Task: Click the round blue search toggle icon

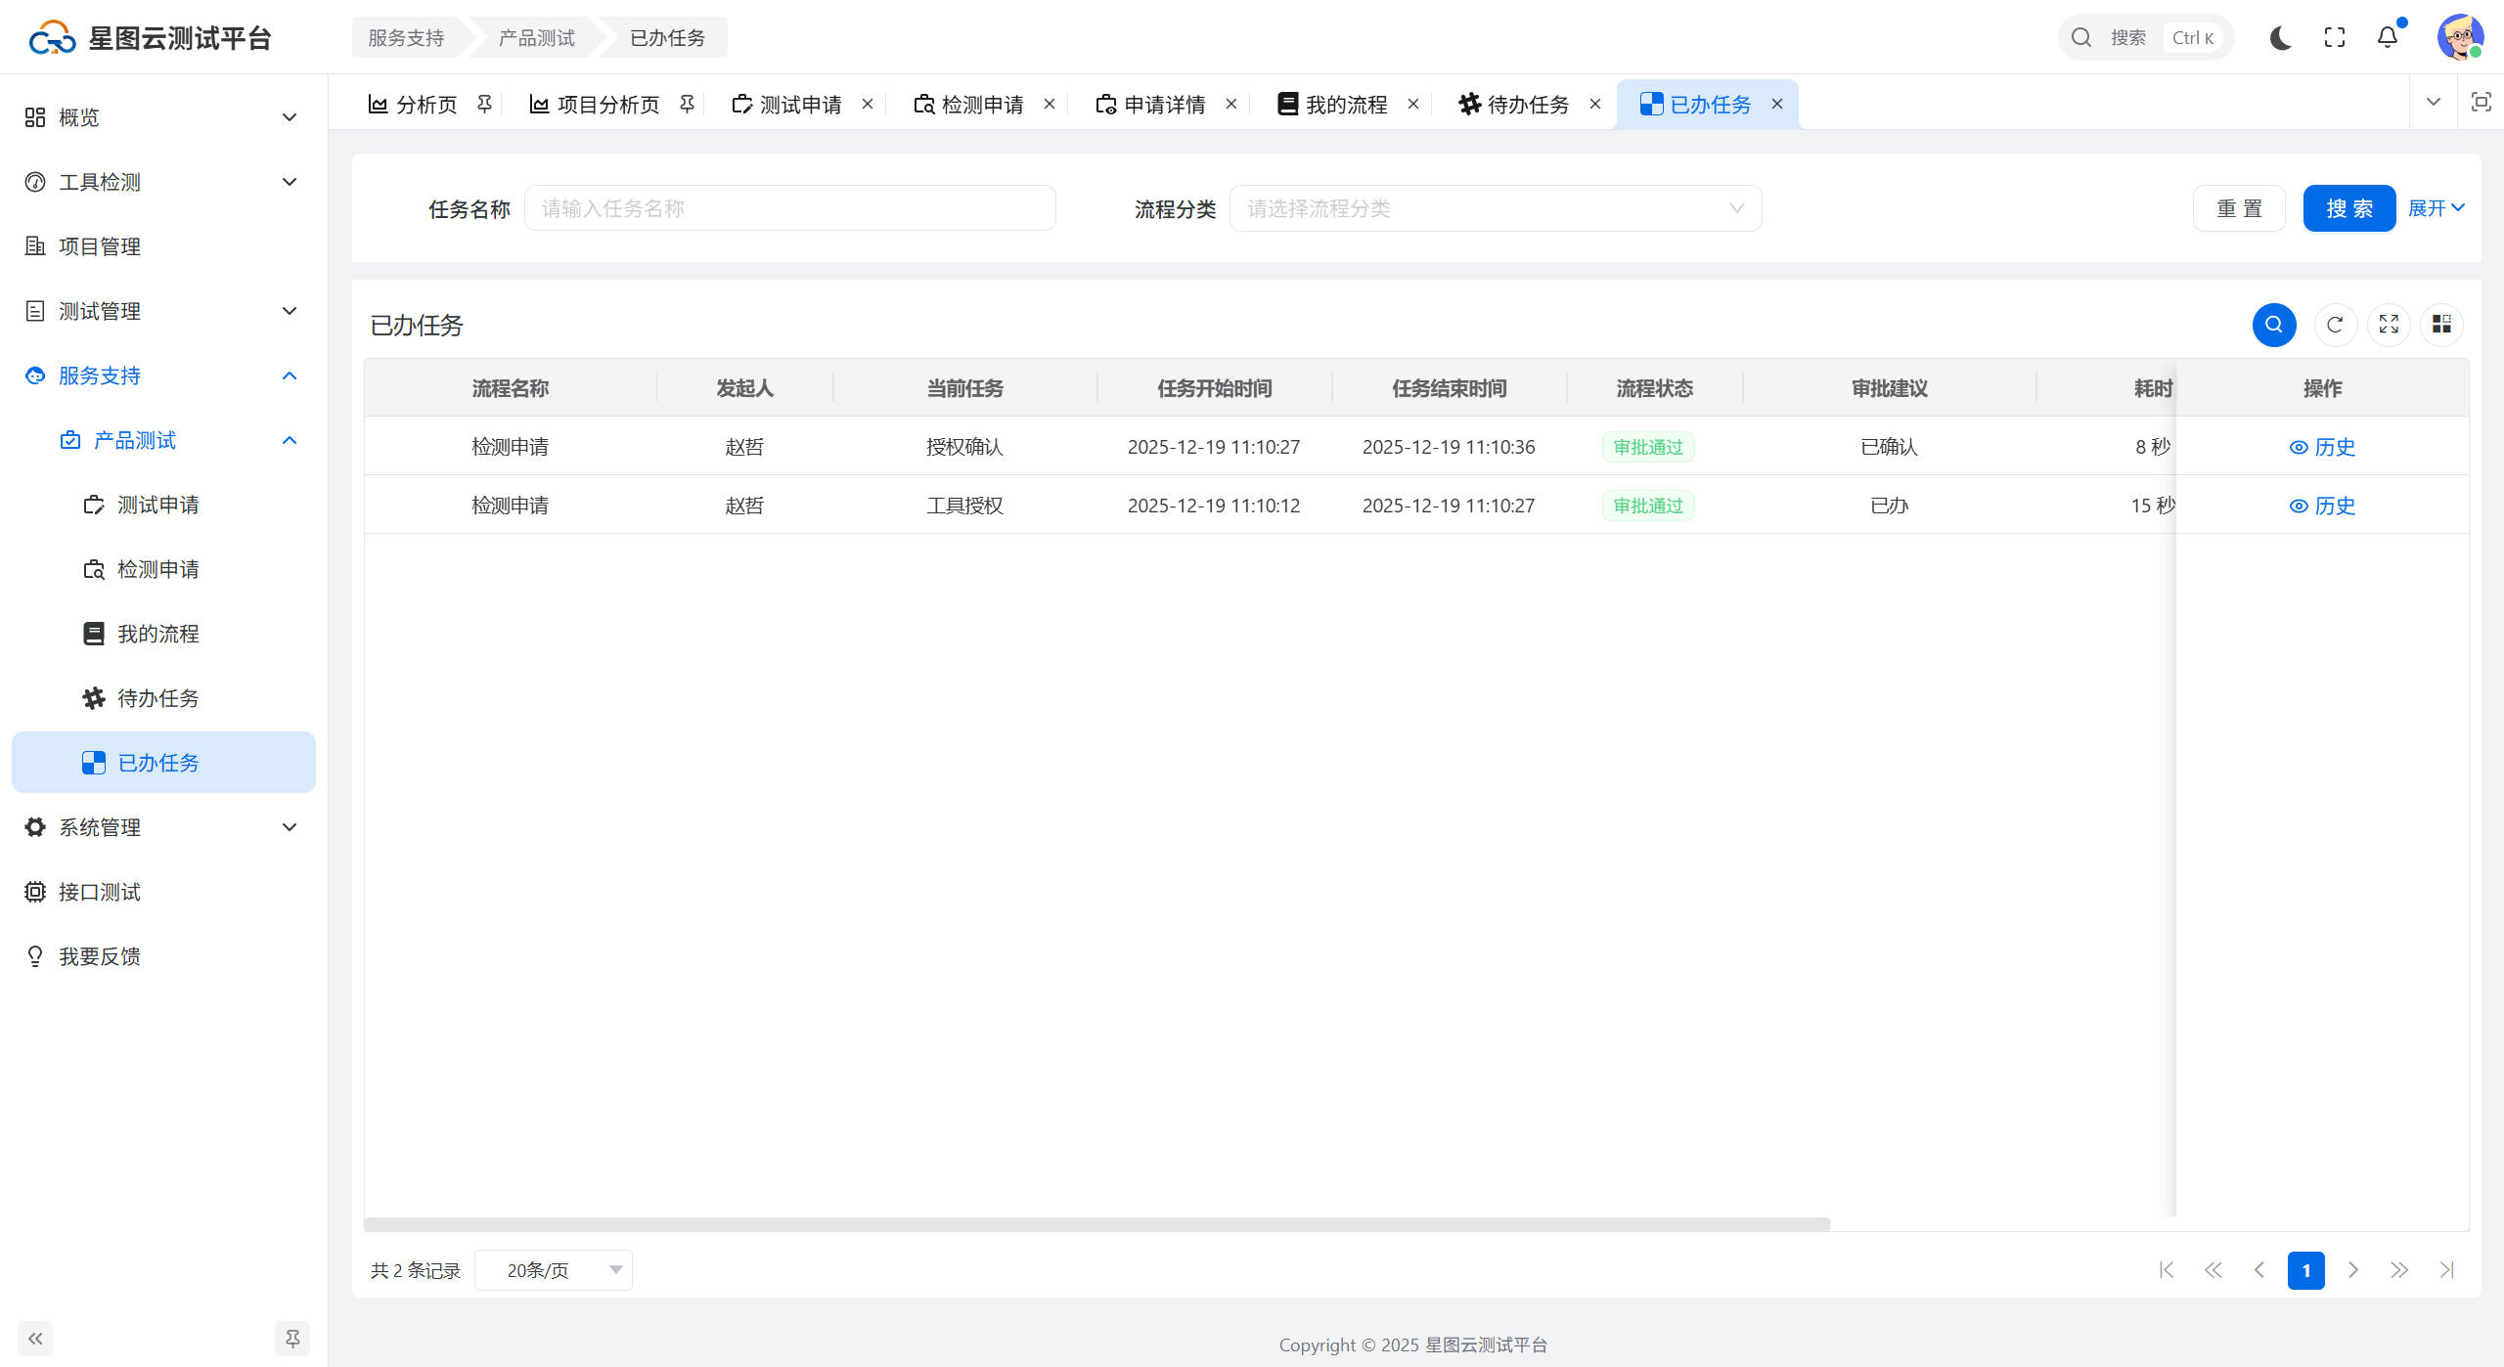Action: coord(2274,325)
